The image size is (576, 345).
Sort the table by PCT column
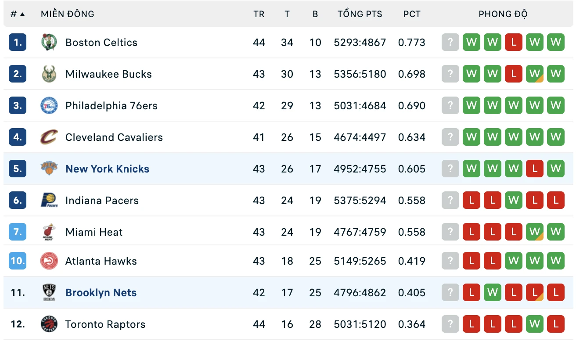[412, 14]
